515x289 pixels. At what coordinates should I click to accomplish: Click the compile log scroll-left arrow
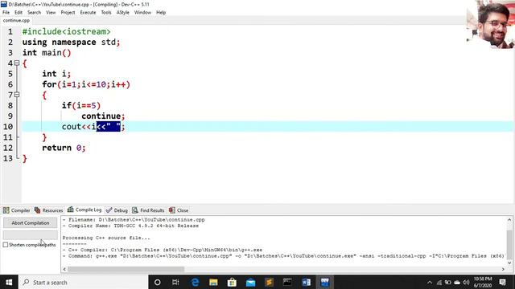click(x=64, y=269)
